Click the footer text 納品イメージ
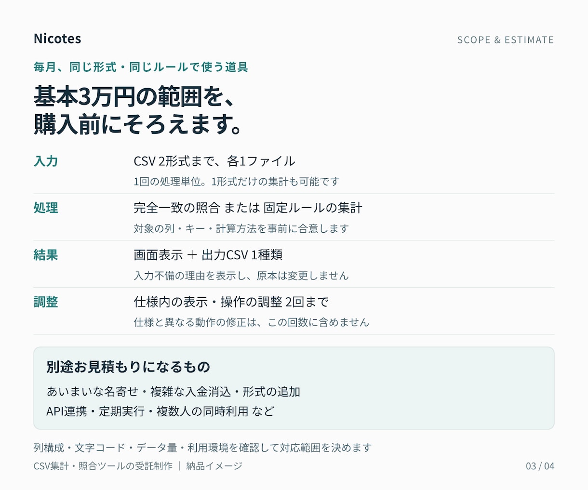This screenshot has height=490, width=588. (214, 466)
